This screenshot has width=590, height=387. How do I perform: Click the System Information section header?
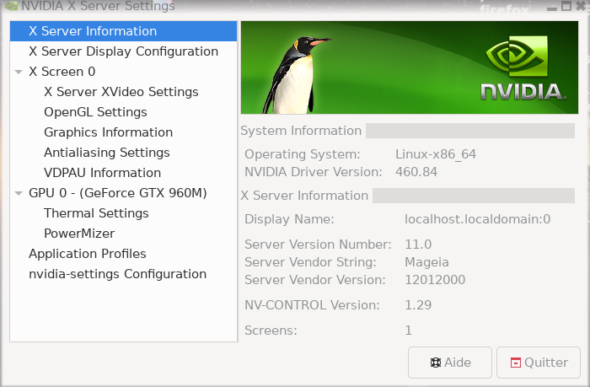pos(301,131)
